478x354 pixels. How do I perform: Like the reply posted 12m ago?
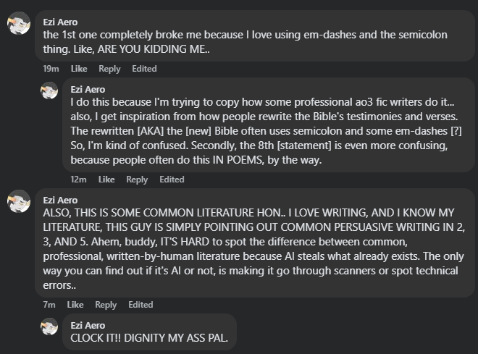click(106, 180)
